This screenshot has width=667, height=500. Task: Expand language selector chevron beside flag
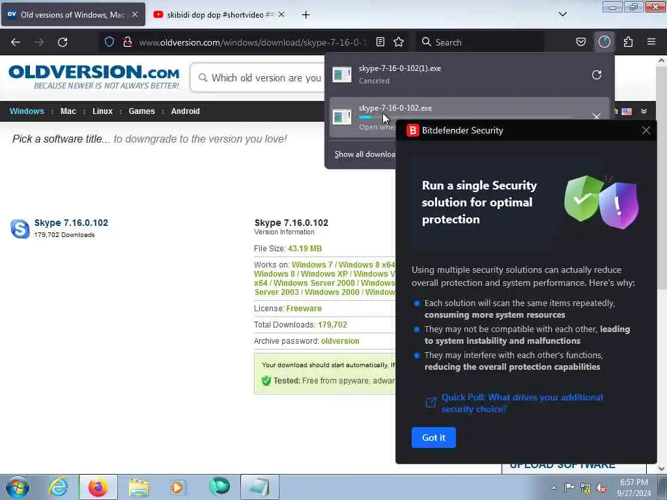tap(644, 111)
